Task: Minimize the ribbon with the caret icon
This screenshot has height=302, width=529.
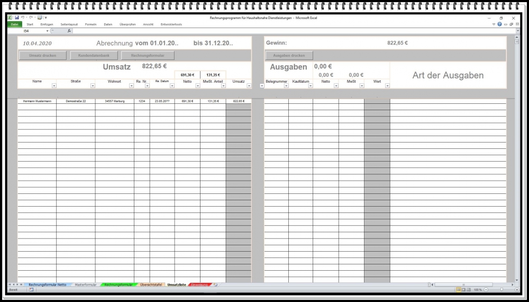Action: [494, 24]
